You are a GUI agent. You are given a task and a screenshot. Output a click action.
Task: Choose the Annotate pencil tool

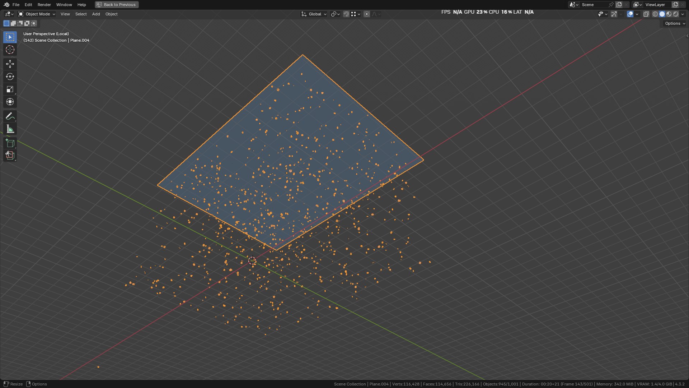[10, 116]
